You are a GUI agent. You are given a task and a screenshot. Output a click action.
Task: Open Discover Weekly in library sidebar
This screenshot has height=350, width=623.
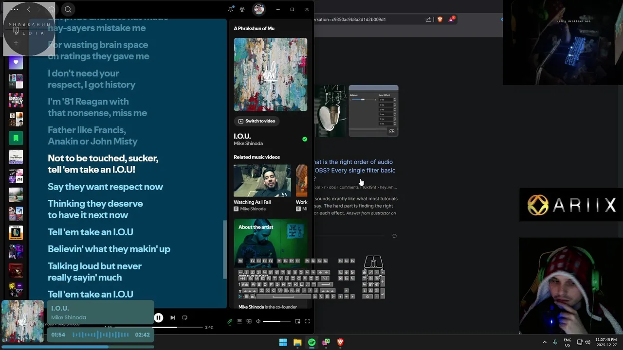pos(16,100)
